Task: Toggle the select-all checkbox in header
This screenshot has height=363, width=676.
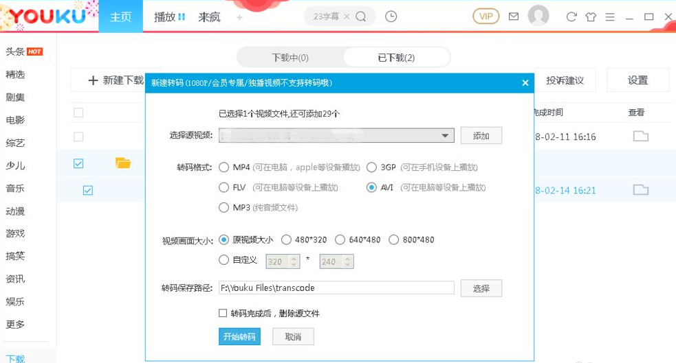Action: coord(78,113)
